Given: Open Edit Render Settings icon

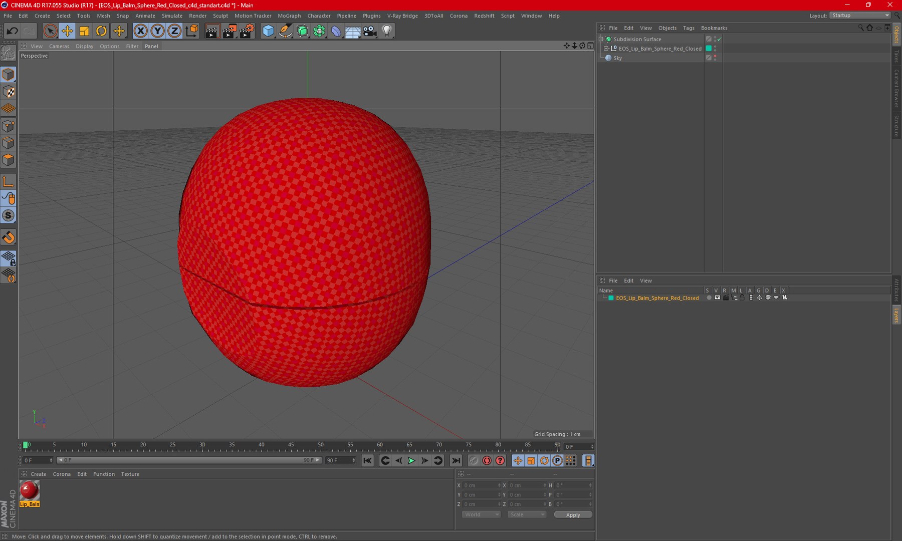Looking at the screenshot, I should coord(247,31).
